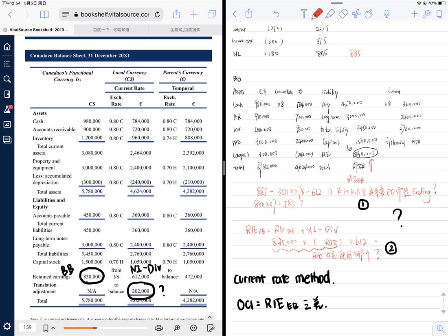Collapse the reader toolbar with up chevron
Image resolution: width=448 pixels, height=336 pixels.
[x=209, y=317]
